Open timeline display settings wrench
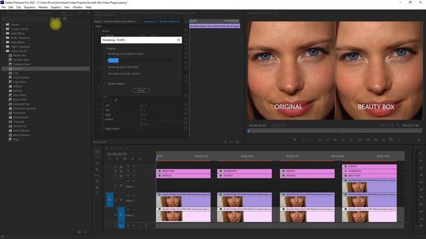 click(140, 159)
